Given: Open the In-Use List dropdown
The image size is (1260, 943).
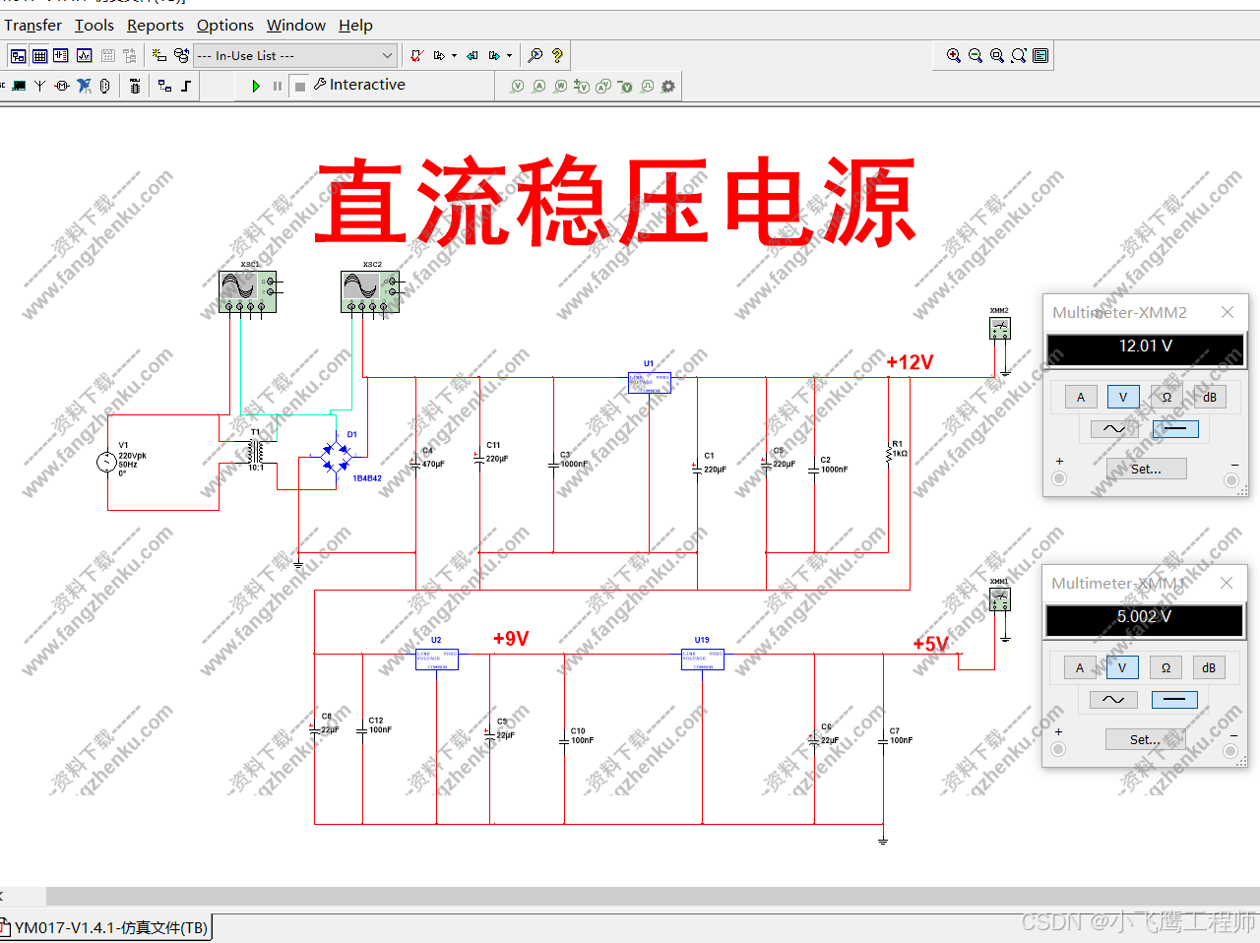Looking at the screenshot, I should (387, 56).
